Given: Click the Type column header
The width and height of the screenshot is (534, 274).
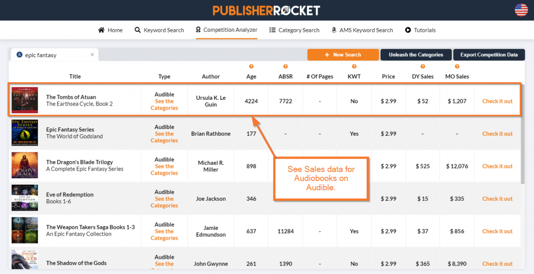Looking at the screenshot, I should point(164,77).
